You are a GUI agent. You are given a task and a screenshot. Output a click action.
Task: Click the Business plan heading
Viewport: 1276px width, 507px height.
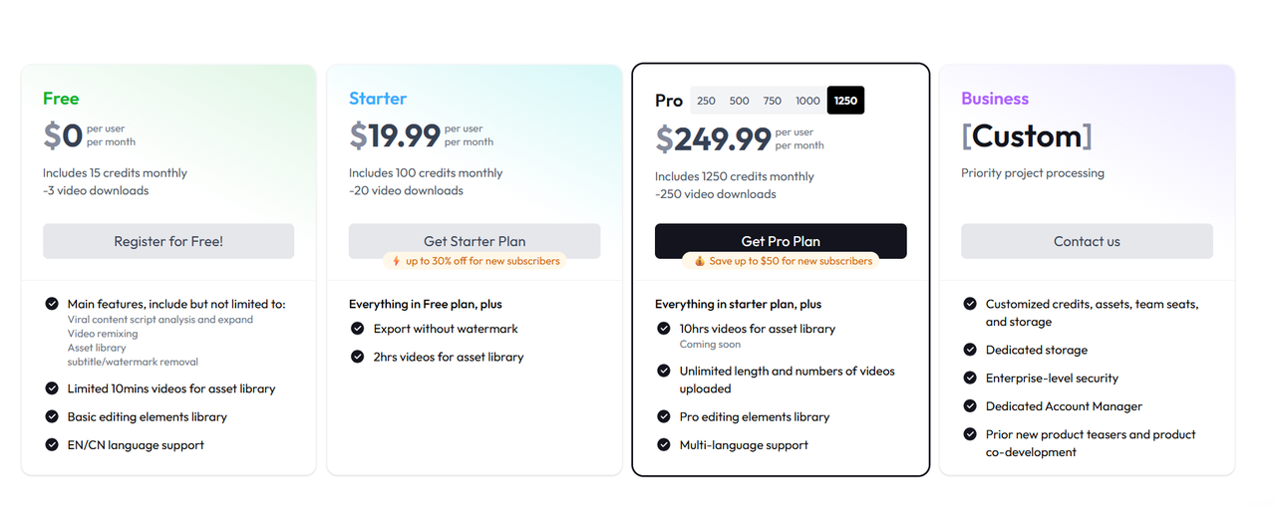click(995, 99)
